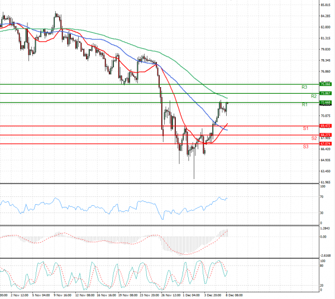Click the R2 resistance label
Image resolution: width=335 pixels, height=299 pixels.
pyautogui.click(x=314, y=96)
